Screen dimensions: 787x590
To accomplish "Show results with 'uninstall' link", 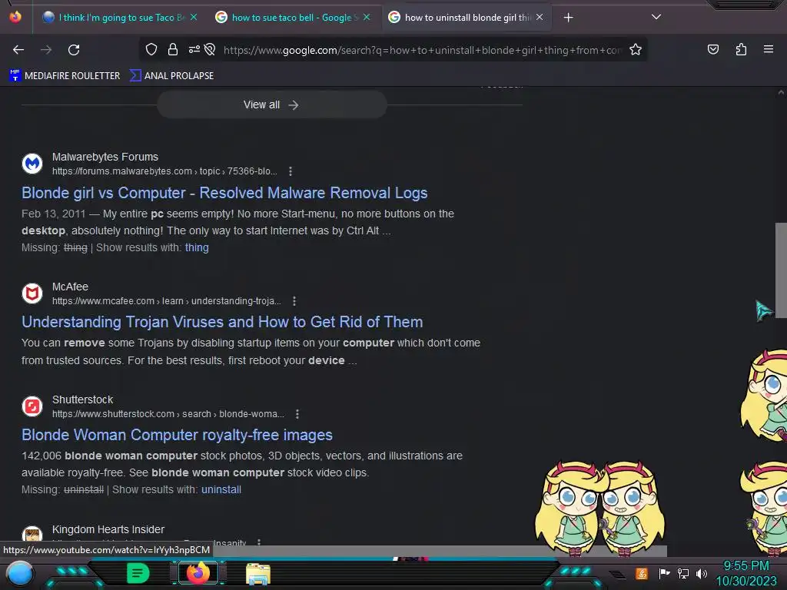I will pyautogui.click(x=221, y=489).
